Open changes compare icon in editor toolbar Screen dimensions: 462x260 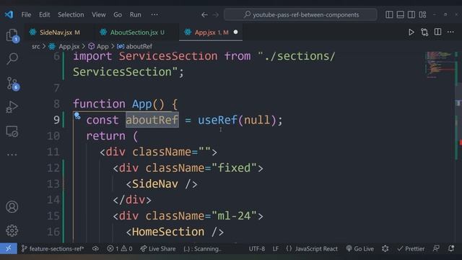point(424,32)
